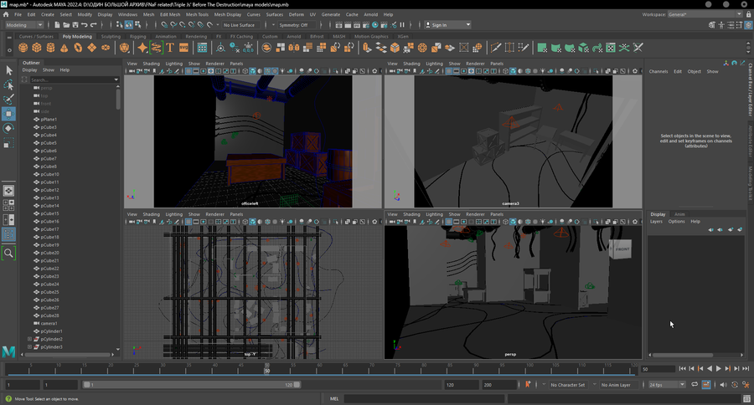Activate the Lasso Select tool

(8, 85)
